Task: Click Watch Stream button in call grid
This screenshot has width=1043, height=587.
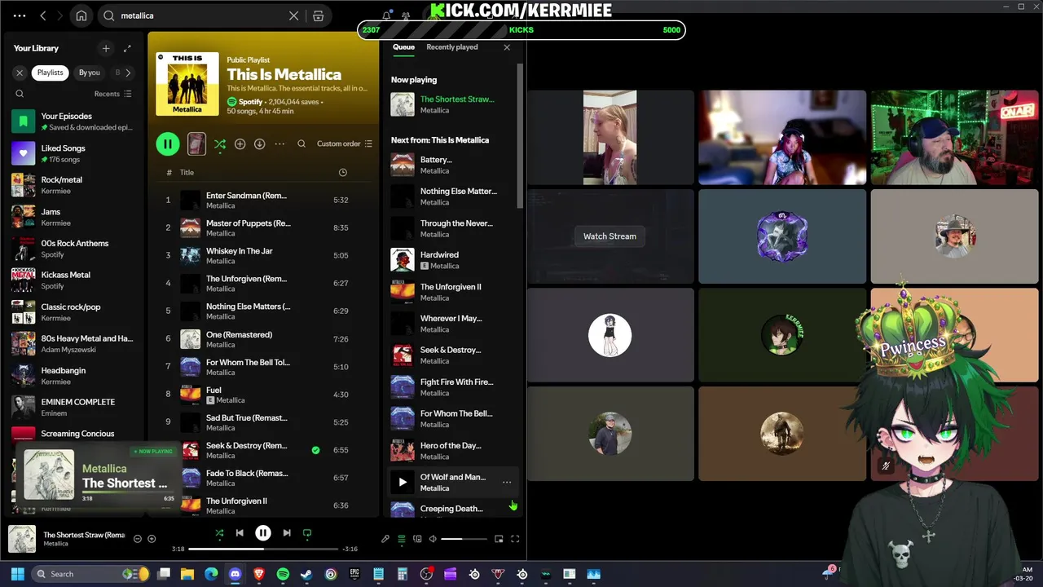Action: coord(610,236)
